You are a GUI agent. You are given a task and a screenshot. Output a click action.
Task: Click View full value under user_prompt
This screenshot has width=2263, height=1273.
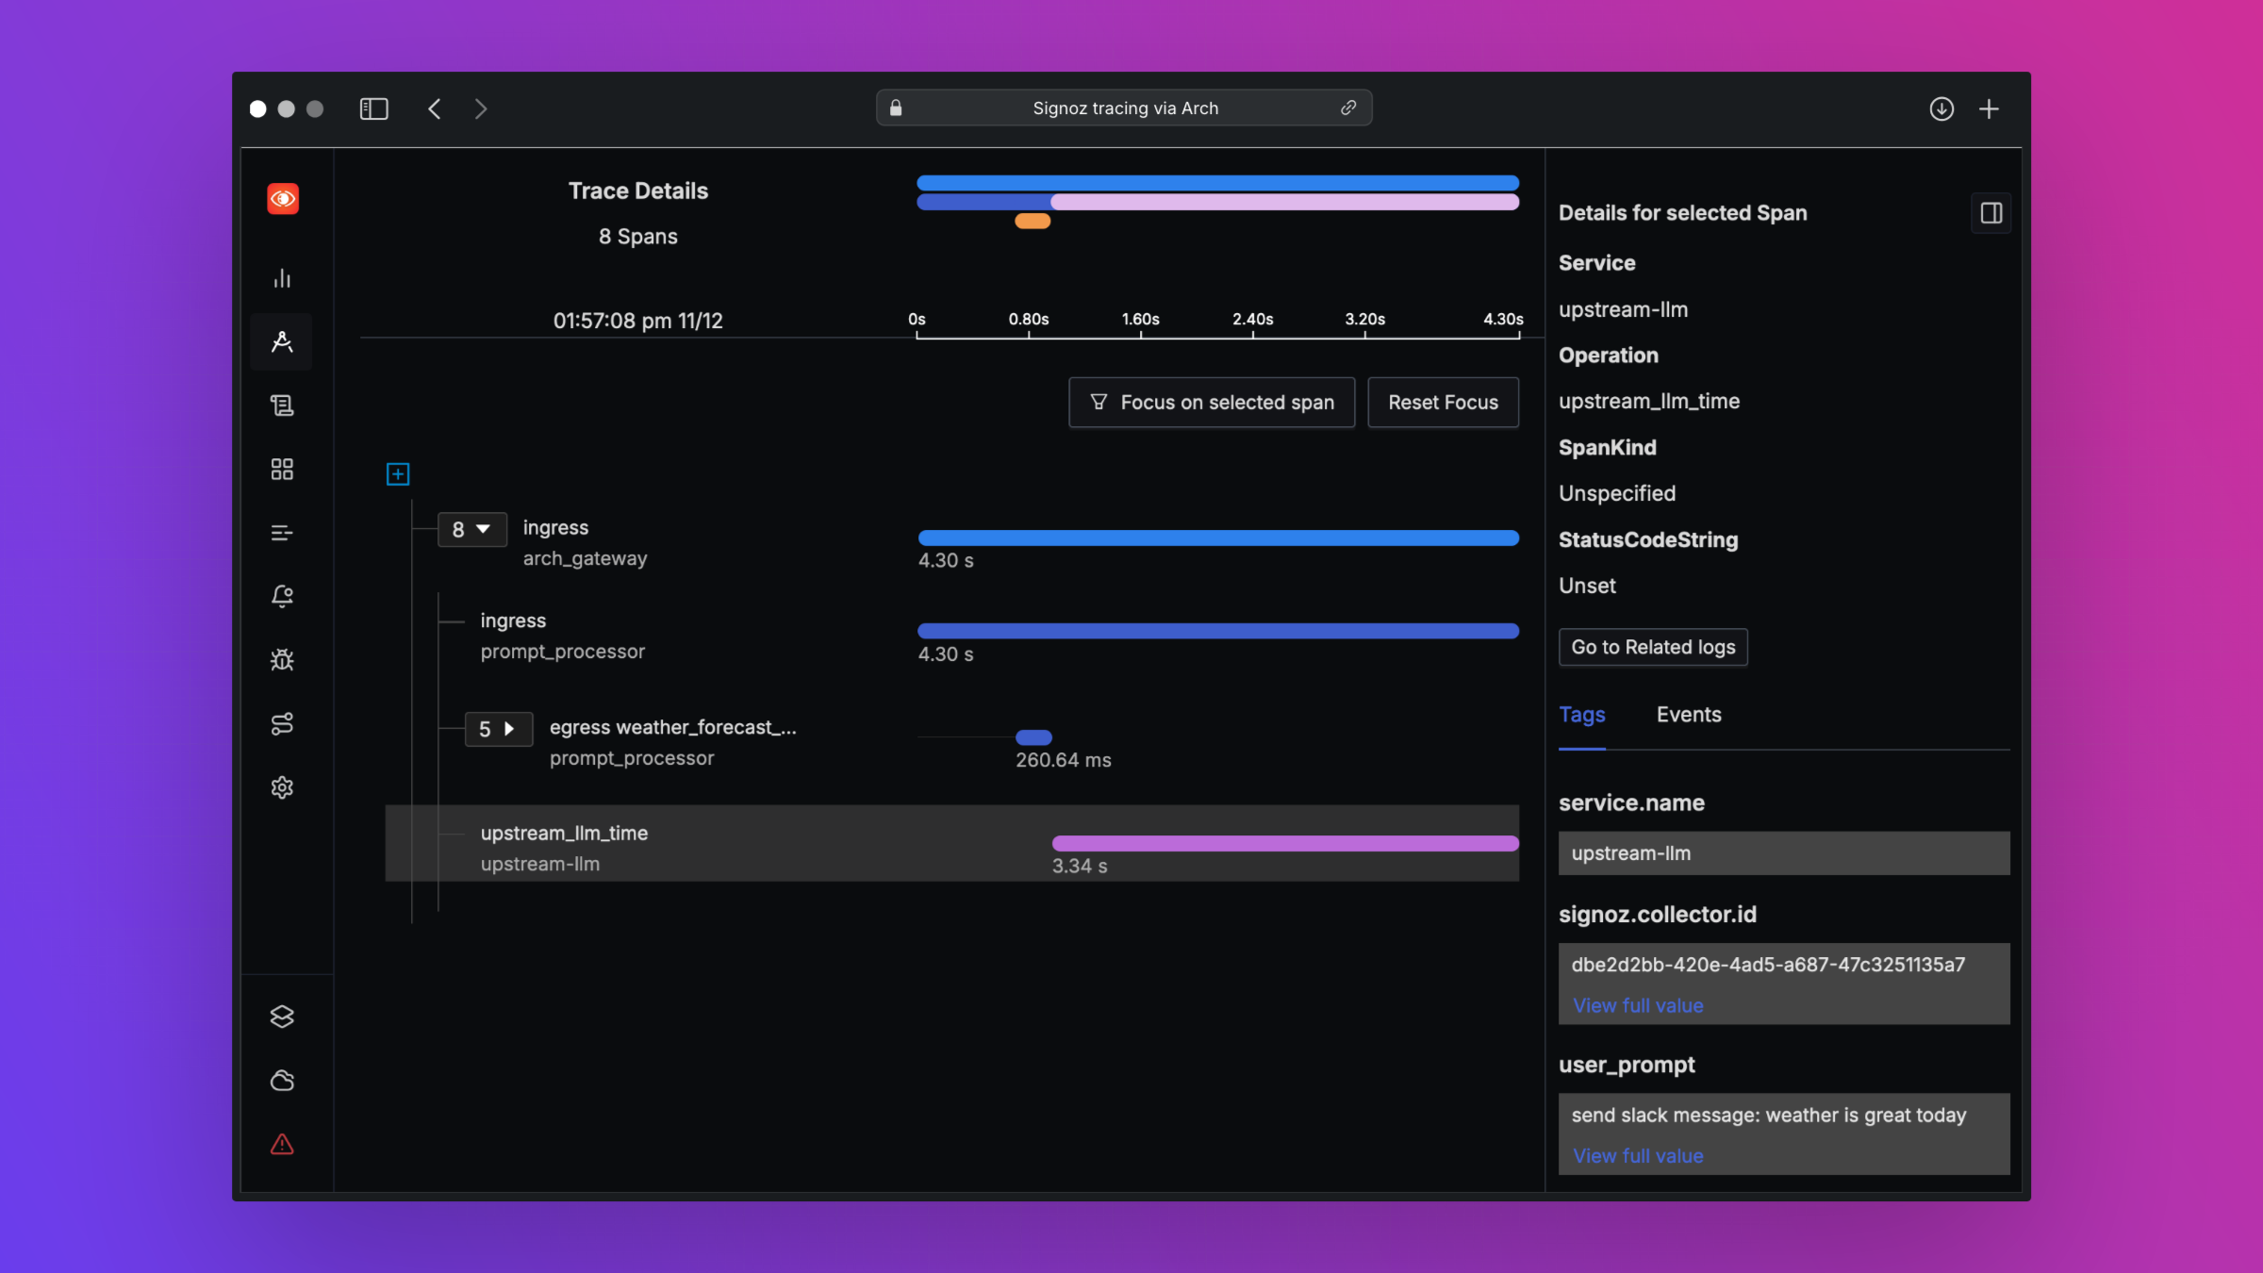click(x=1638, y=1156)
